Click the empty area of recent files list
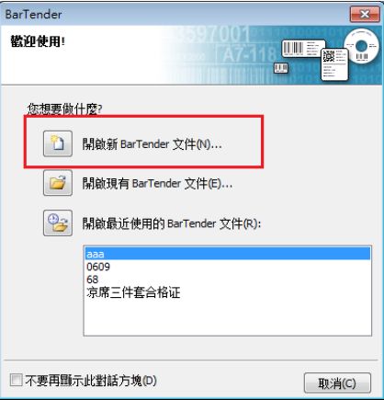 point(228,317)
